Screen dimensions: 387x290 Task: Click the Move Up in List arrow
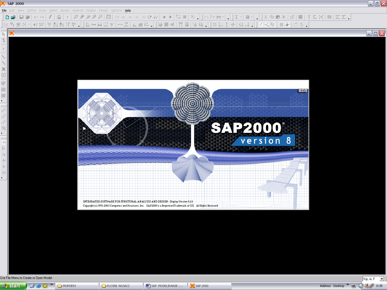[164, 17]
